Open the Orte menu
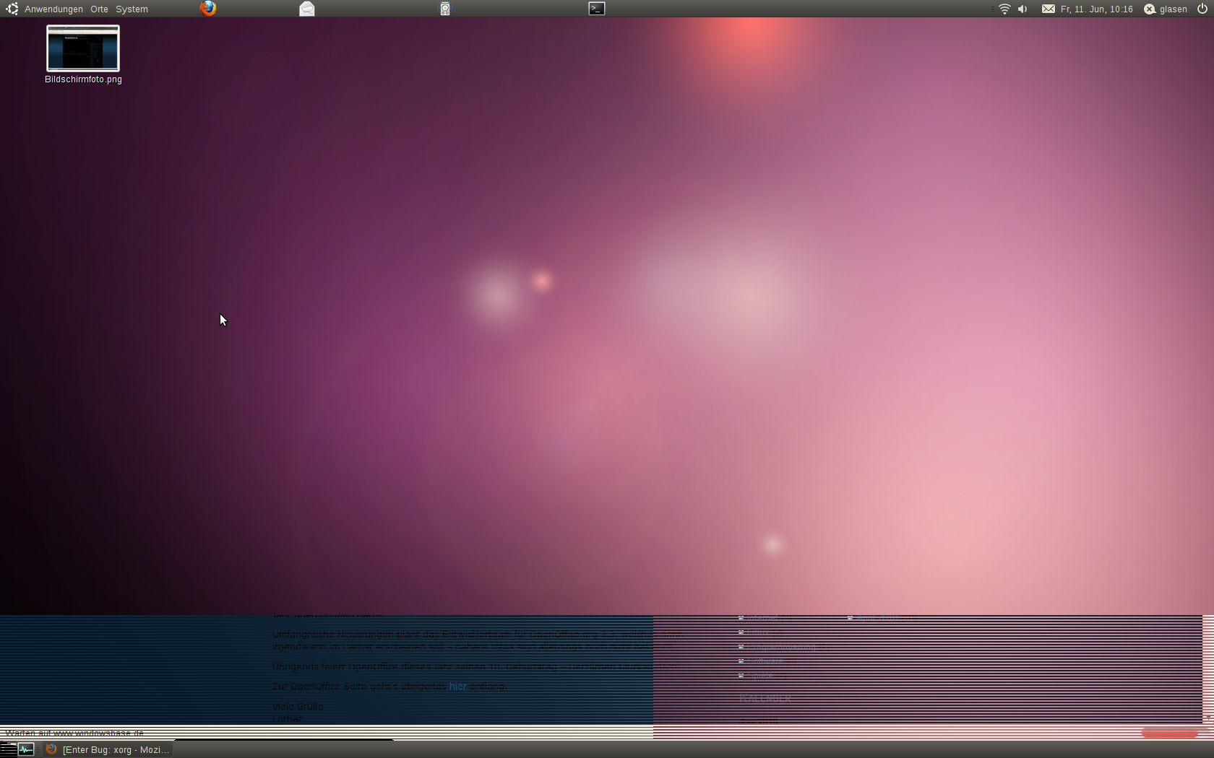1214x758 pixels. tap(99, 9)
